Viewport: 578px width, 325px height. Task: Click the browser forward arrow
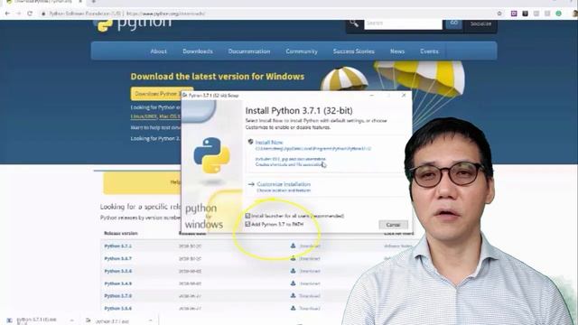click(x=18, y=14)
